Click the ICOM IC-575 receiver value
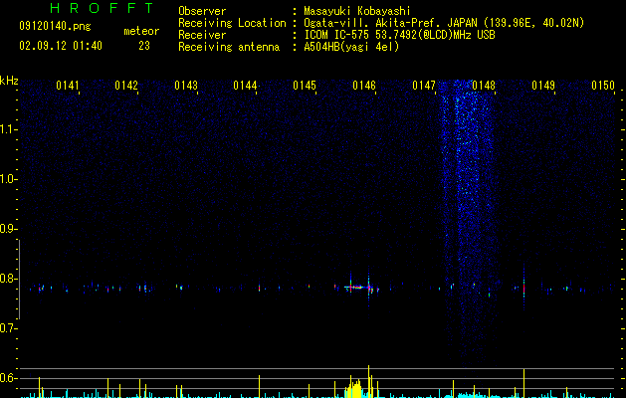 click(399, 35)
